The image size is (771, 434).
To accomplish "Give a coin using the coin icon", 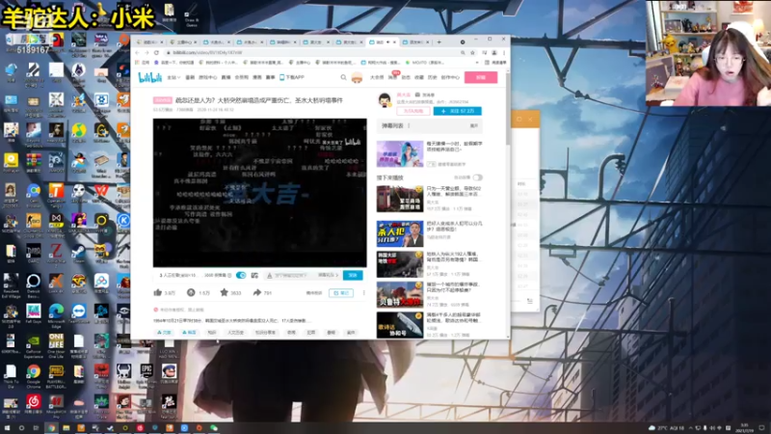I will tap(191, 292).
